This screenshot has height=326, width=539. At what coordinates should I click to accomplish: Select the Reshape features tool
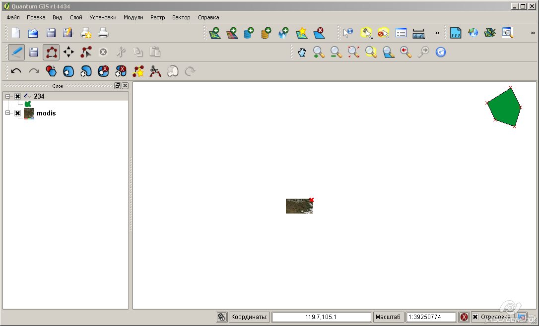138,71
